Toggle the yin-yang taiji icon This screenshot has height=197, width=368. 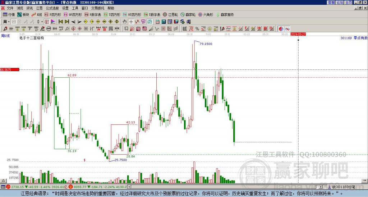click(x=281, y=29)
